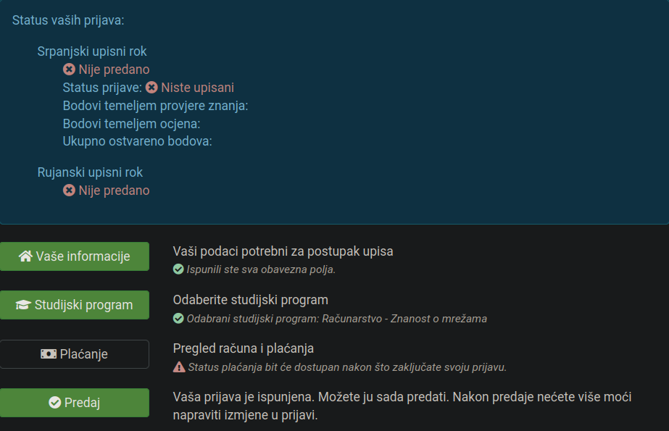Click the banknote icon on Plaćanje button
The width and height of the screenshot is (669, 431).
click(49, 353)
